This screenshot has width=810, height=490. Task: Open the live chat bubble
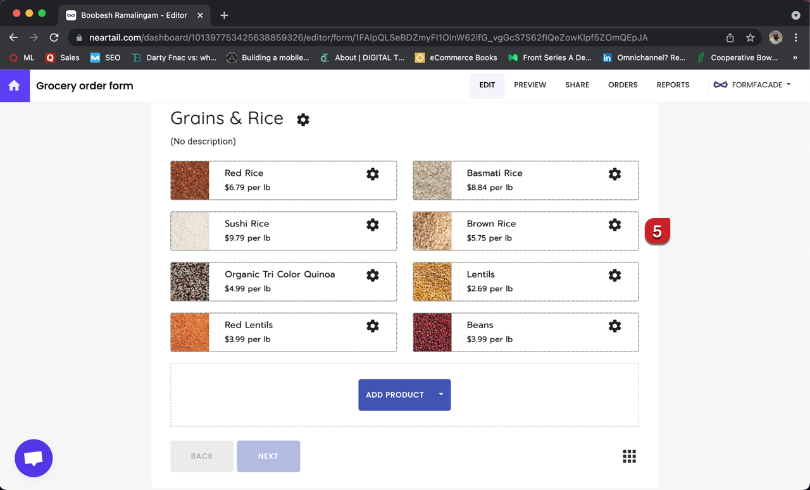click(34, 458)
